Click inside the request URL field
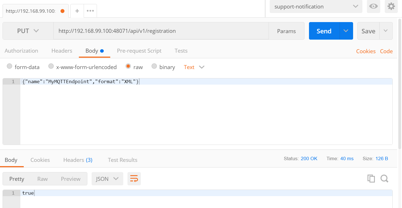Viewport: 402px width, 208px height. 161,31
